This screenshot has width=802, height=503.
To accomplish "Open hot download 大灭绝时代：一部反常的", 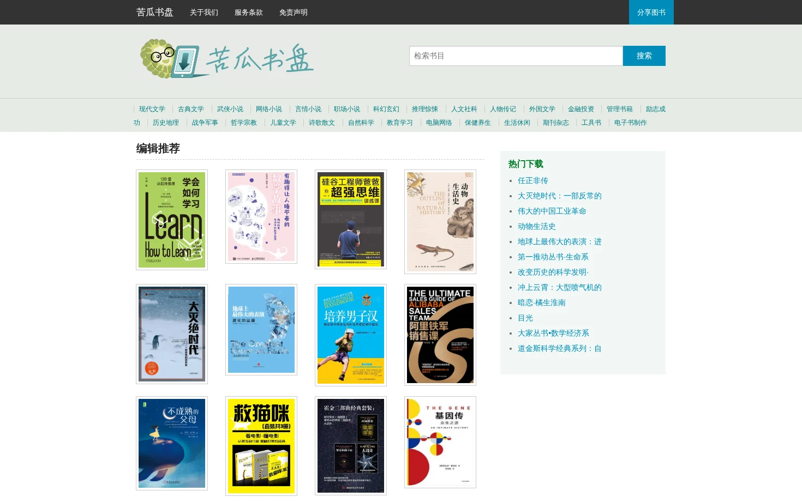I will tap(560, 196).
